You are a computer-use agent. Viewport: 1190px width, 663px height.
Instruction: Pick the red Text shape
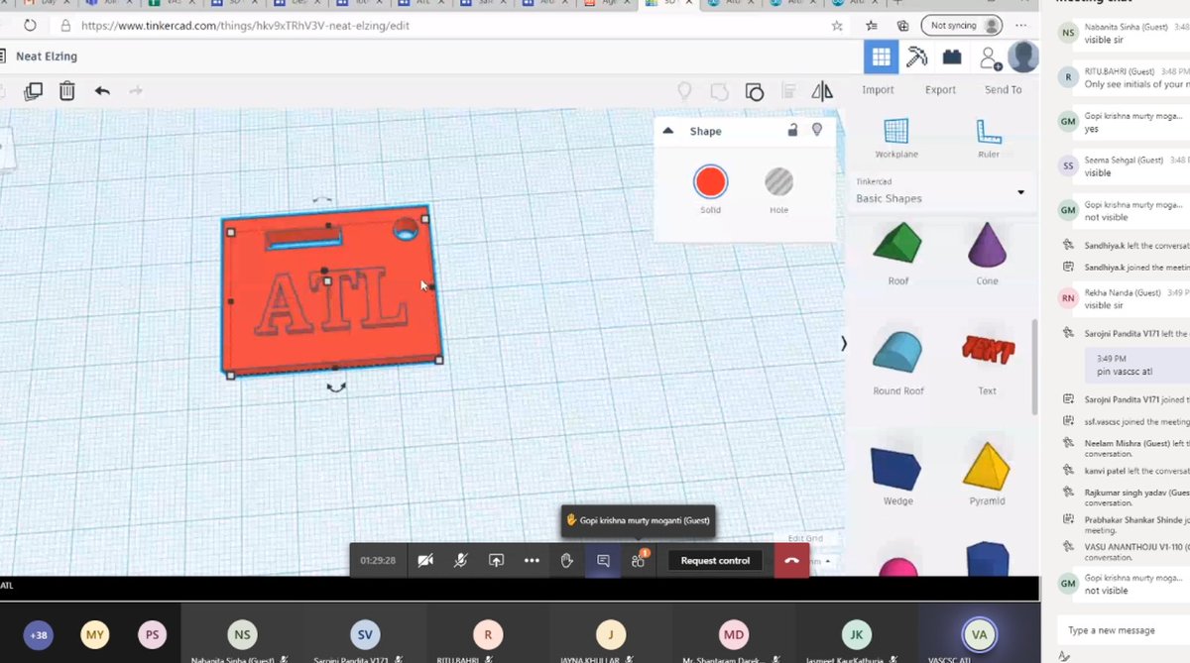pos(988,350)
